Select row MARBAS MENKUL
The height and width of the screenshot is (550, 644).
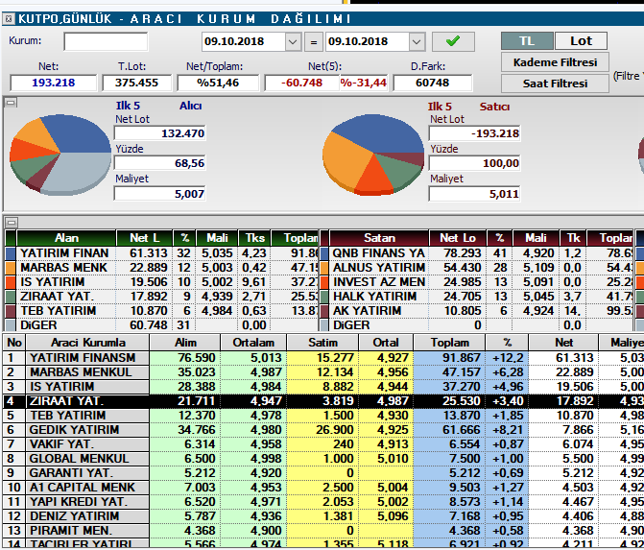tap(322, 372)
